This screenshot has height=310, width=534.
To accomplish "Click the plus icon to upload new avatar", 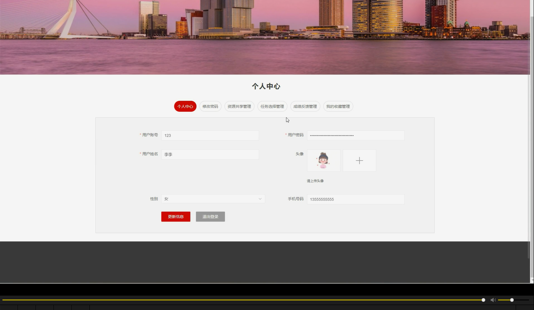I will tap(359, 160).
